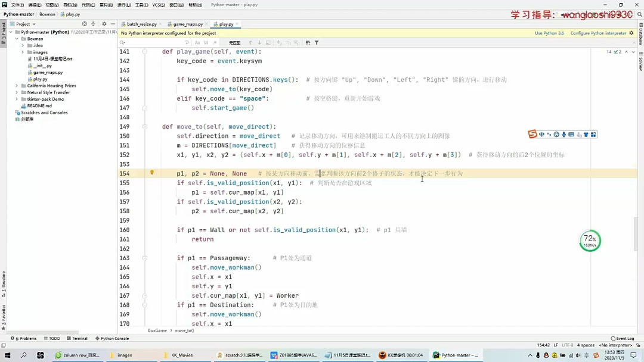
Task: Expand the images folder
Action: point(22,52)
